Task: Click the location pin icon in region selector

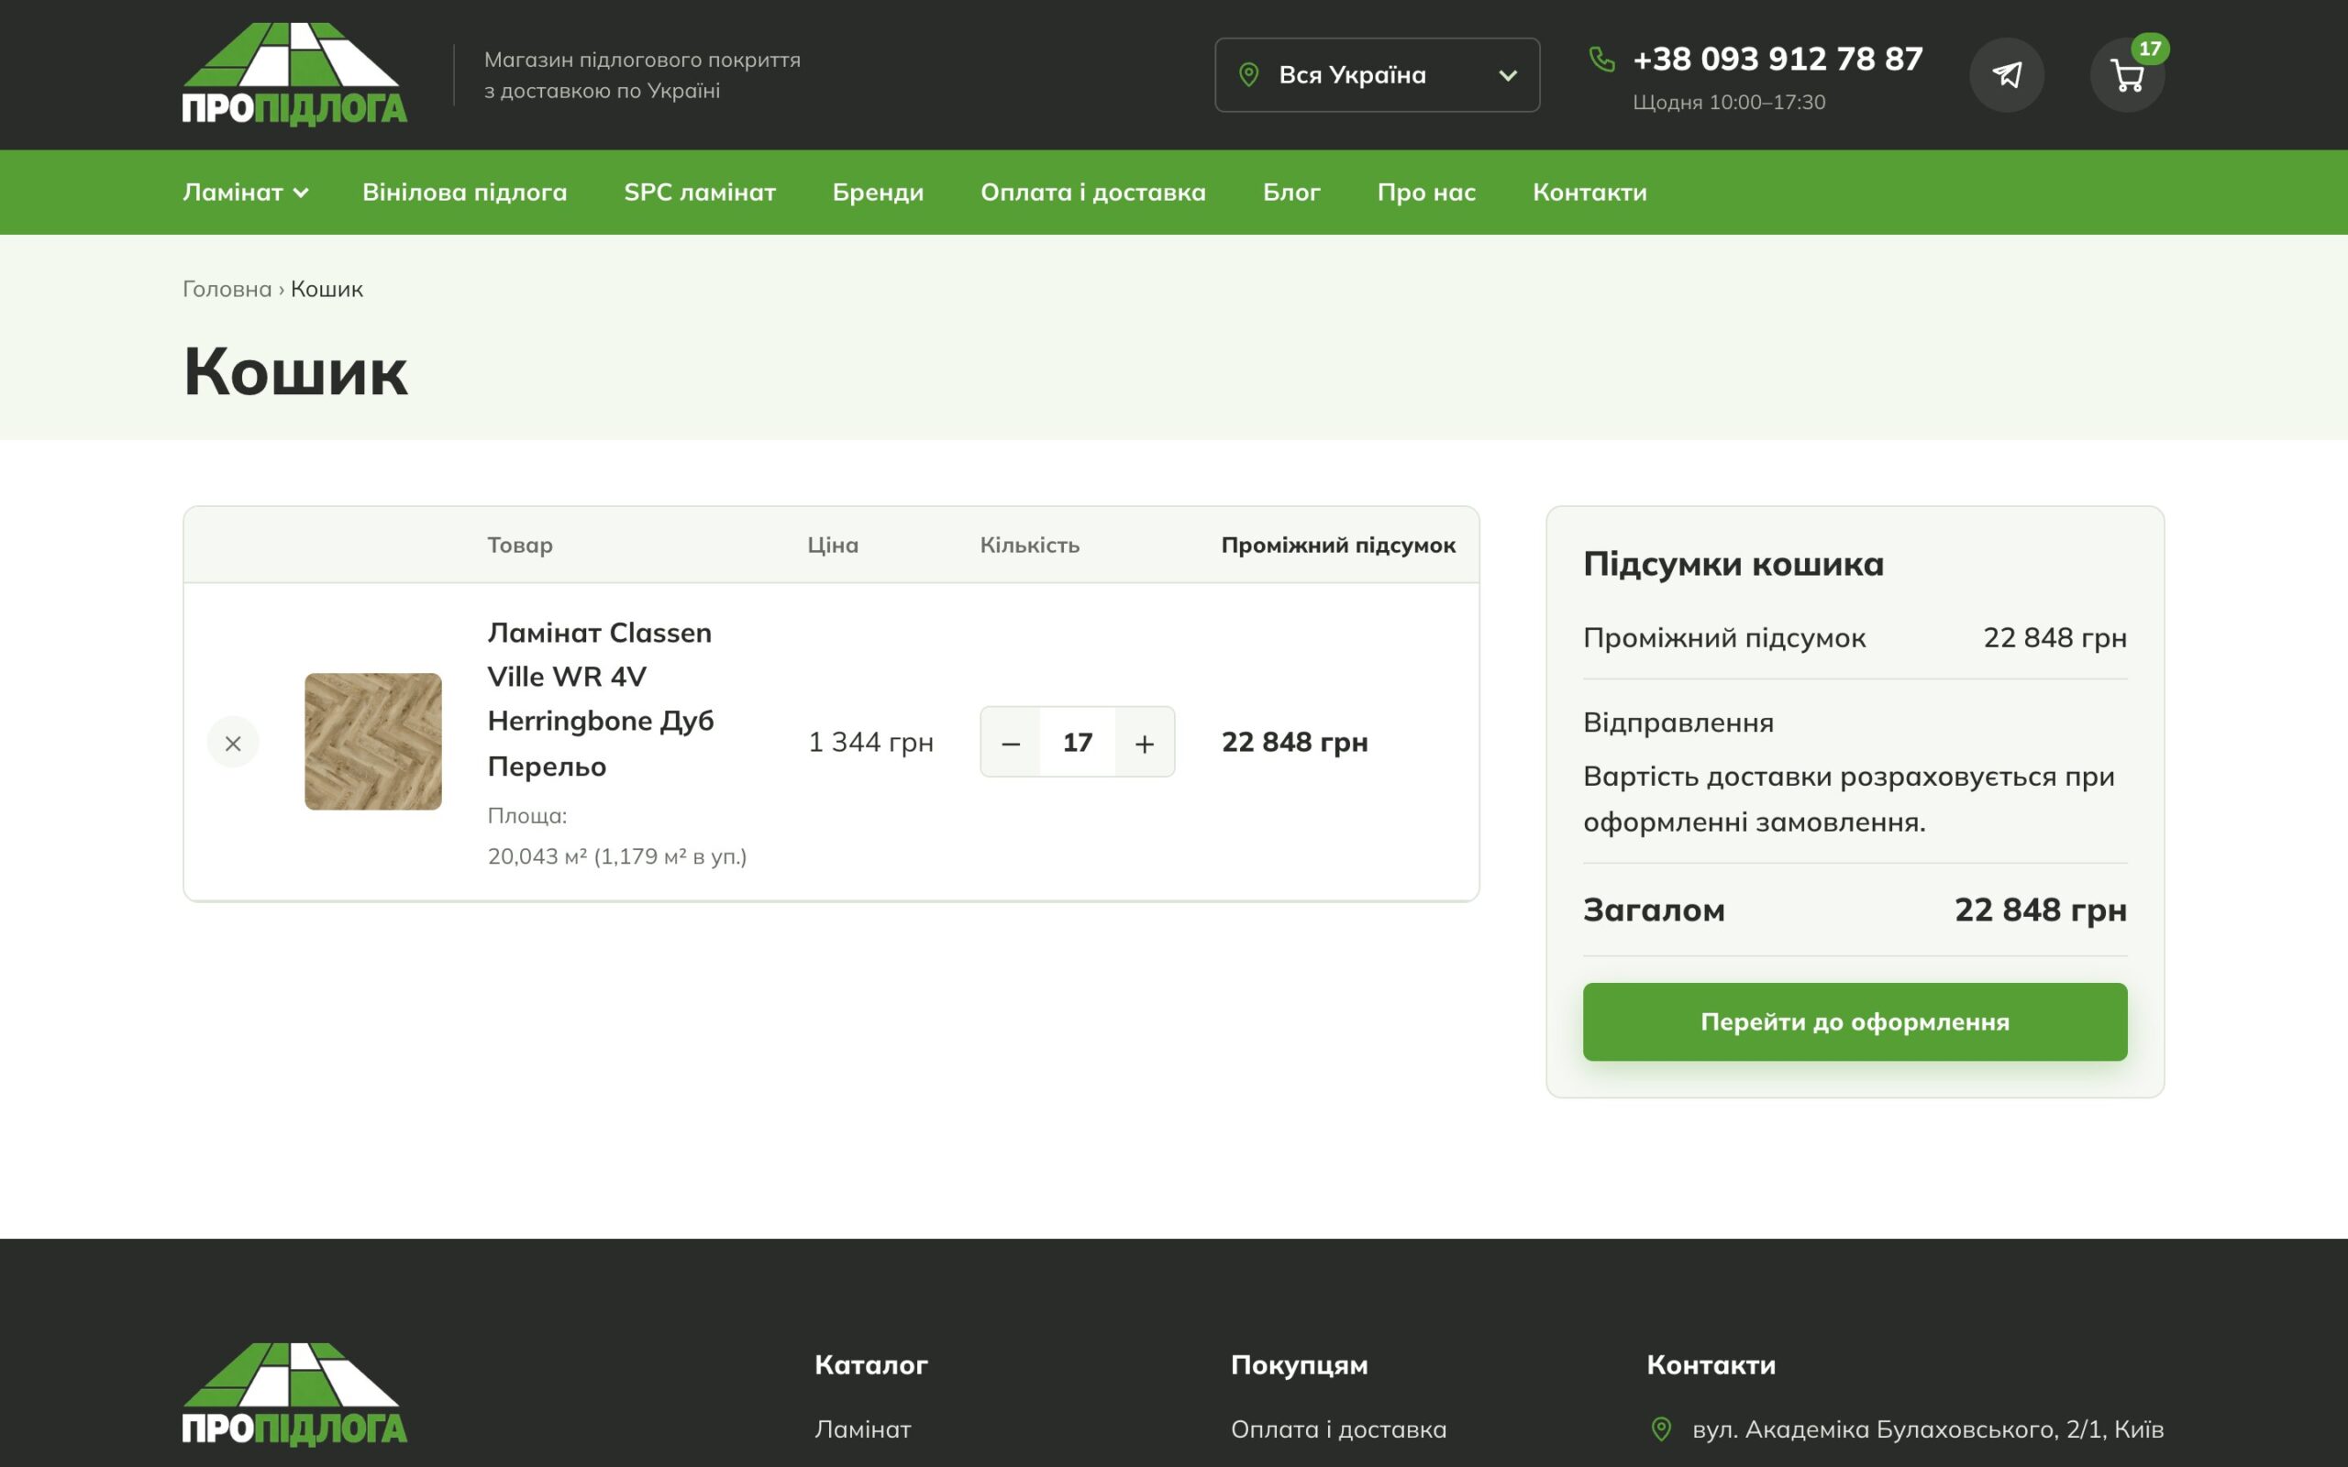Action: [x=1248, y=74]
